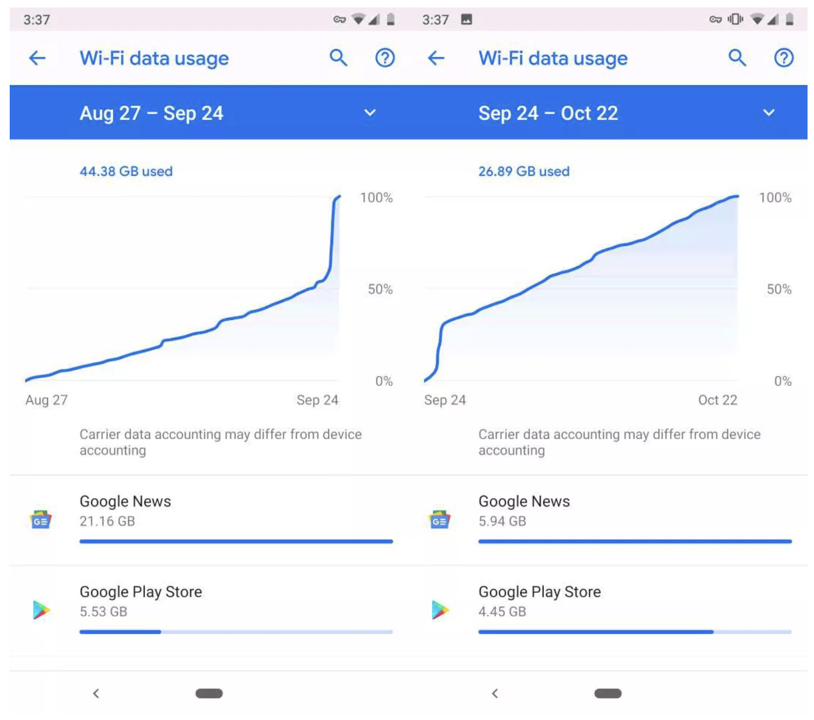Select the Aug 27 – Sep 24 date label
The image size is (814, 720).
click(151, 113)
